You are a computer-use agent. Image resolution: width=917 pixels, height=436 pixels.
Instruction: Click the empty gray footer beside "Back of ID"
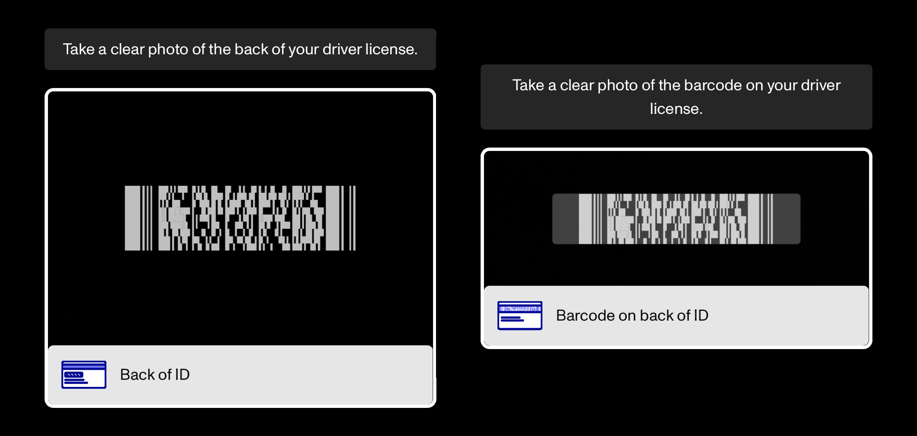pos(311,375)
